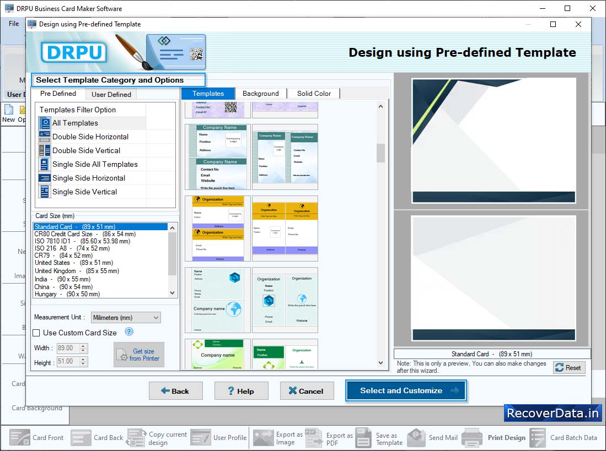Click Select and Customize button
This screenshot has height=451, width=606.
click(406, 390)
